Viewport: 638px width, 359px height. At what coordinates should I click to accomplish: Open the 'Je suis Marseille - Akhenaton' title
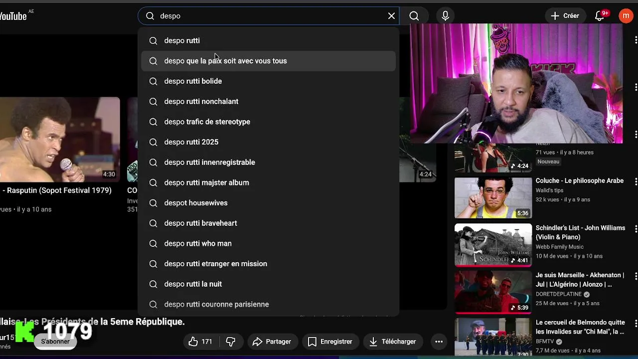tap(580, 280)
